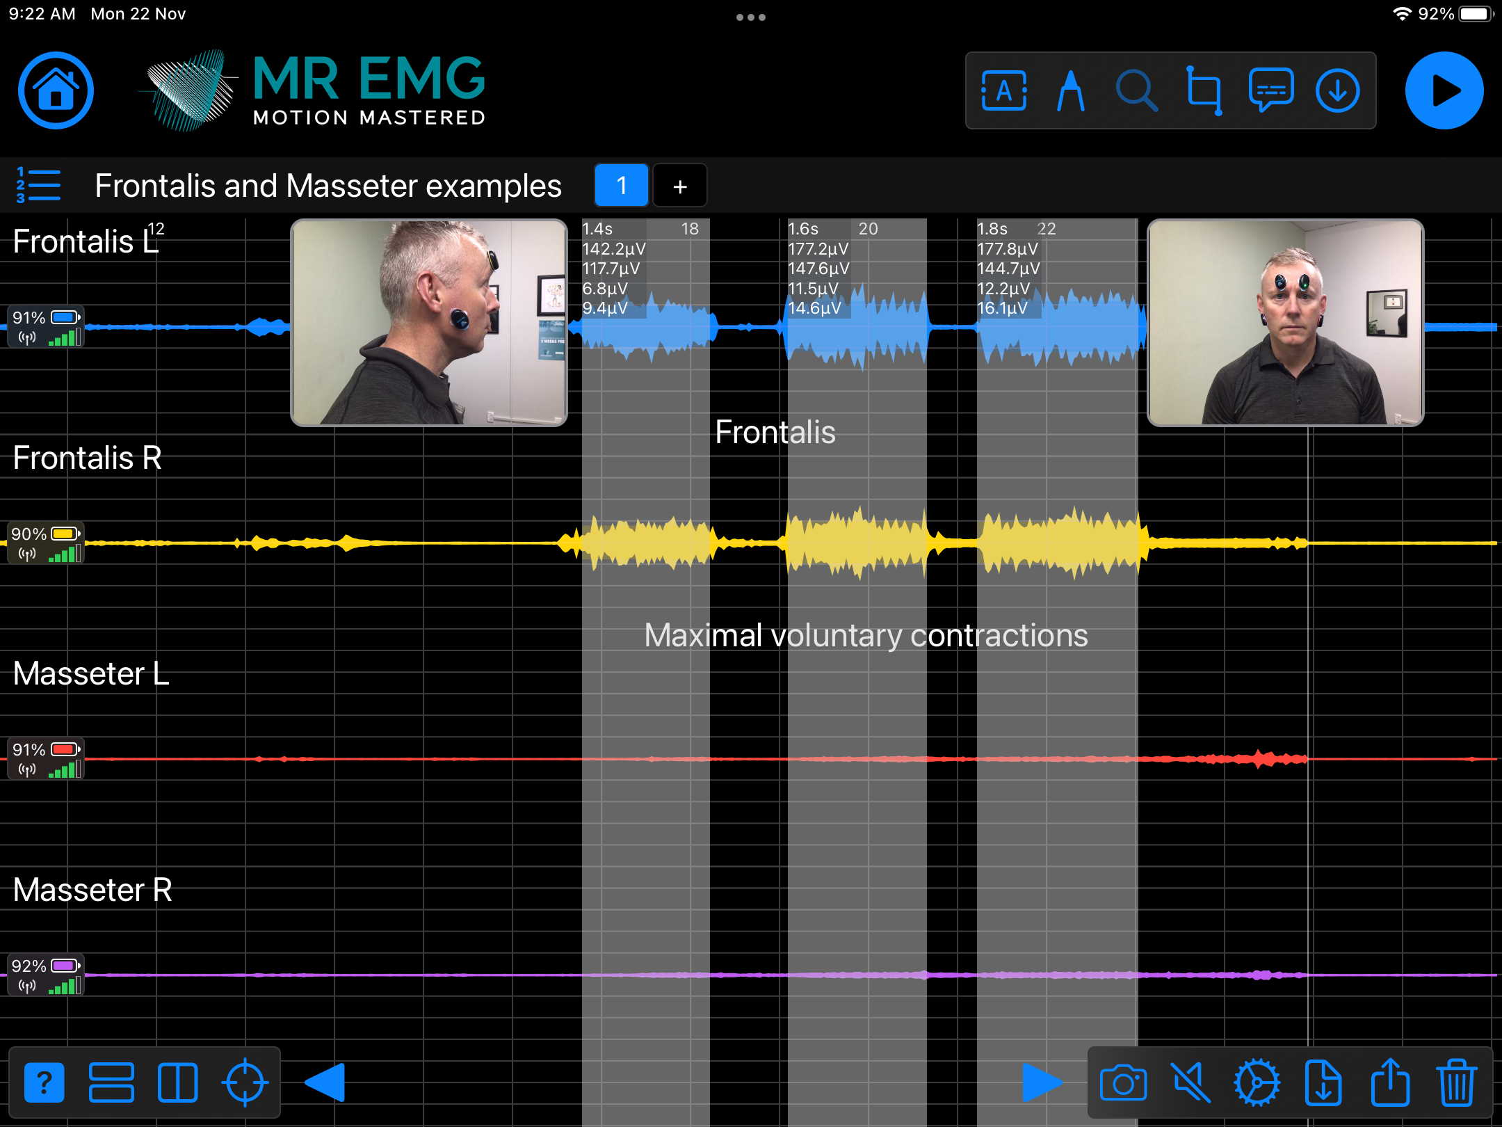Image resolution: width=1502 pixels, height=1127 pixels.
Task: Start playback with the large play button
Action: 1444,90
